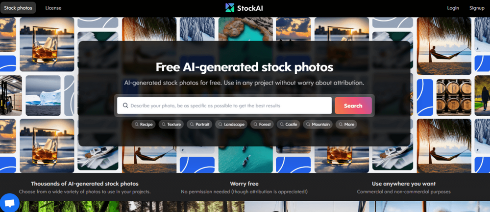Expand more tags with More chip
This screenshot has width=490, height=212.
(346, 125)
